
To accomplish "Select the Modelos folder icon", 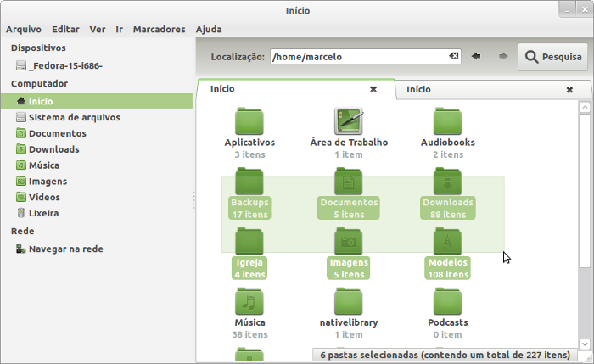I will point(447,241).
